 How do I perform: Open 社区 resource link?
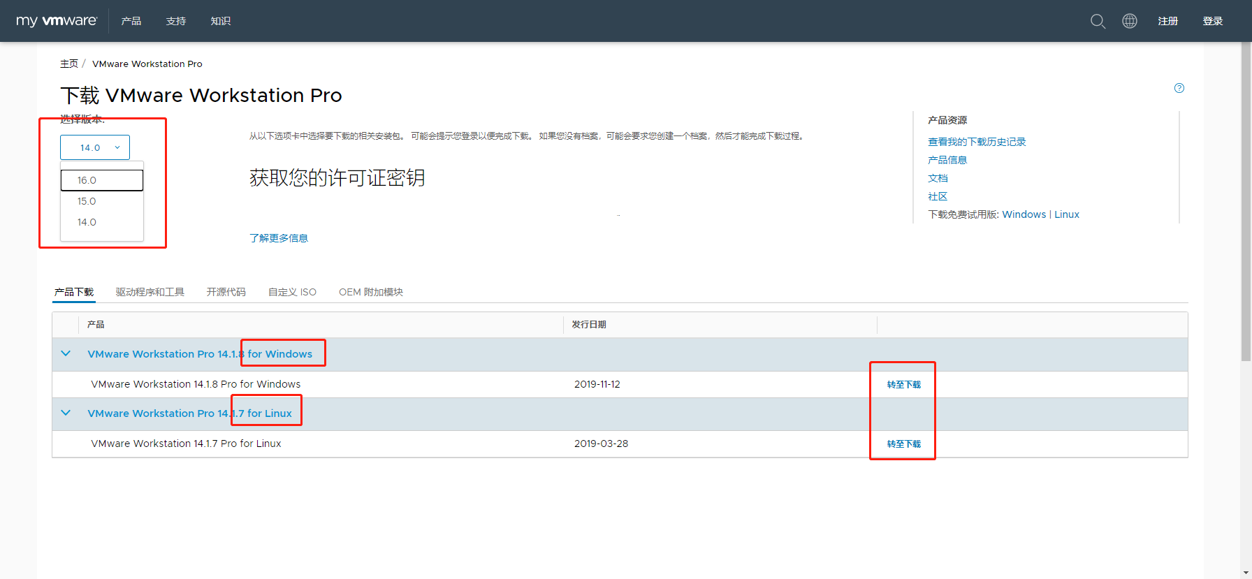click(x=938, y=196)
